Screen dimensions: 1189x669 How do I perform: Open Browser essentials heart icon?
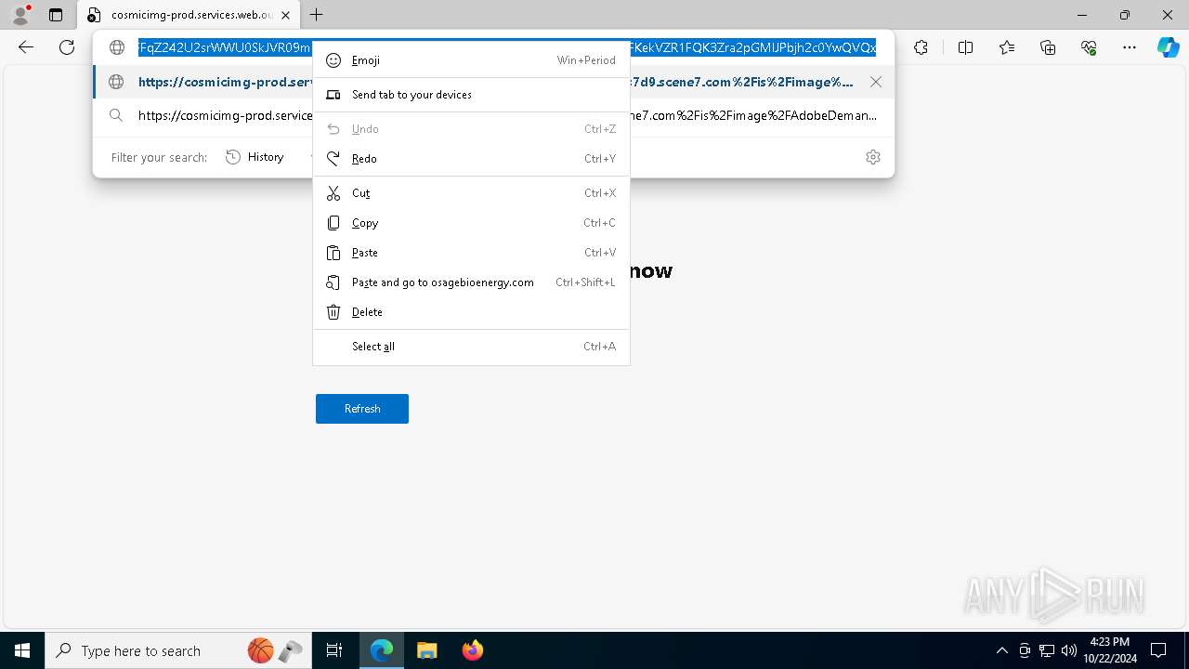[x=1089, y=47]
